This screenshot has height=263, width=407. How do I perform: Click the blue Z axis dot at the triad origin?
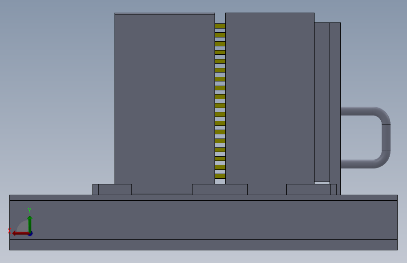(31, 234)
